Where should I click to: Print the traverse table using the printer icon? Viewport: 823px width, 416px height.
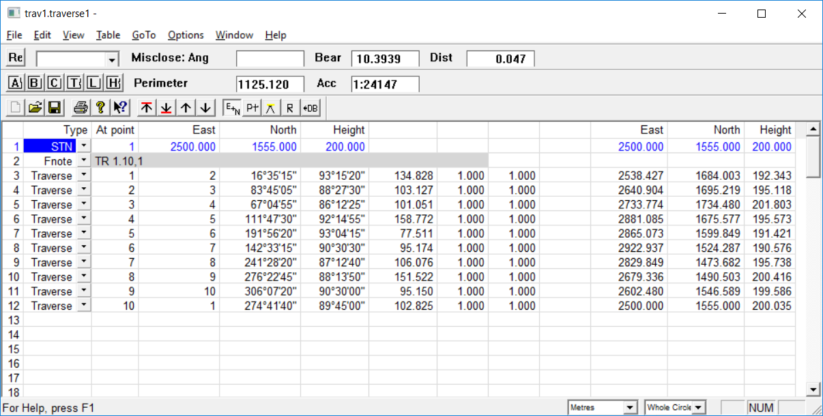(x=81, y=108)
